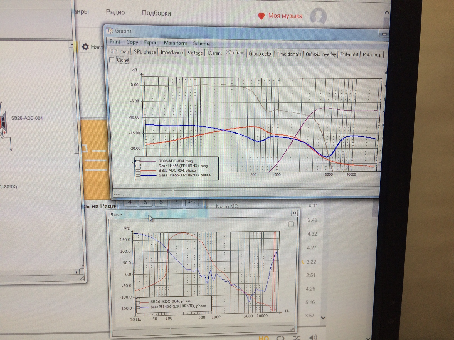Image resolution: width=454 pixels, height=340 pixels.
Task: Open the Off axis, overlay tab
Action: (x=321, y=54)
